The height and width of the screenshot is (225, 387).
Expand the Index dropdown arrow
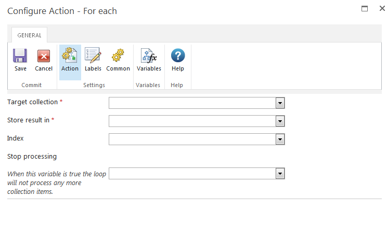280,139
